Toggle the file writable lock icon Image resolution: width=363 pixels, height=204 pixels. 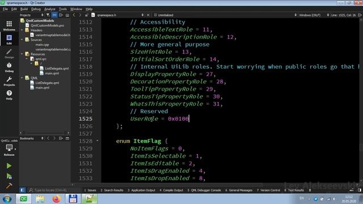click(86, 15)
